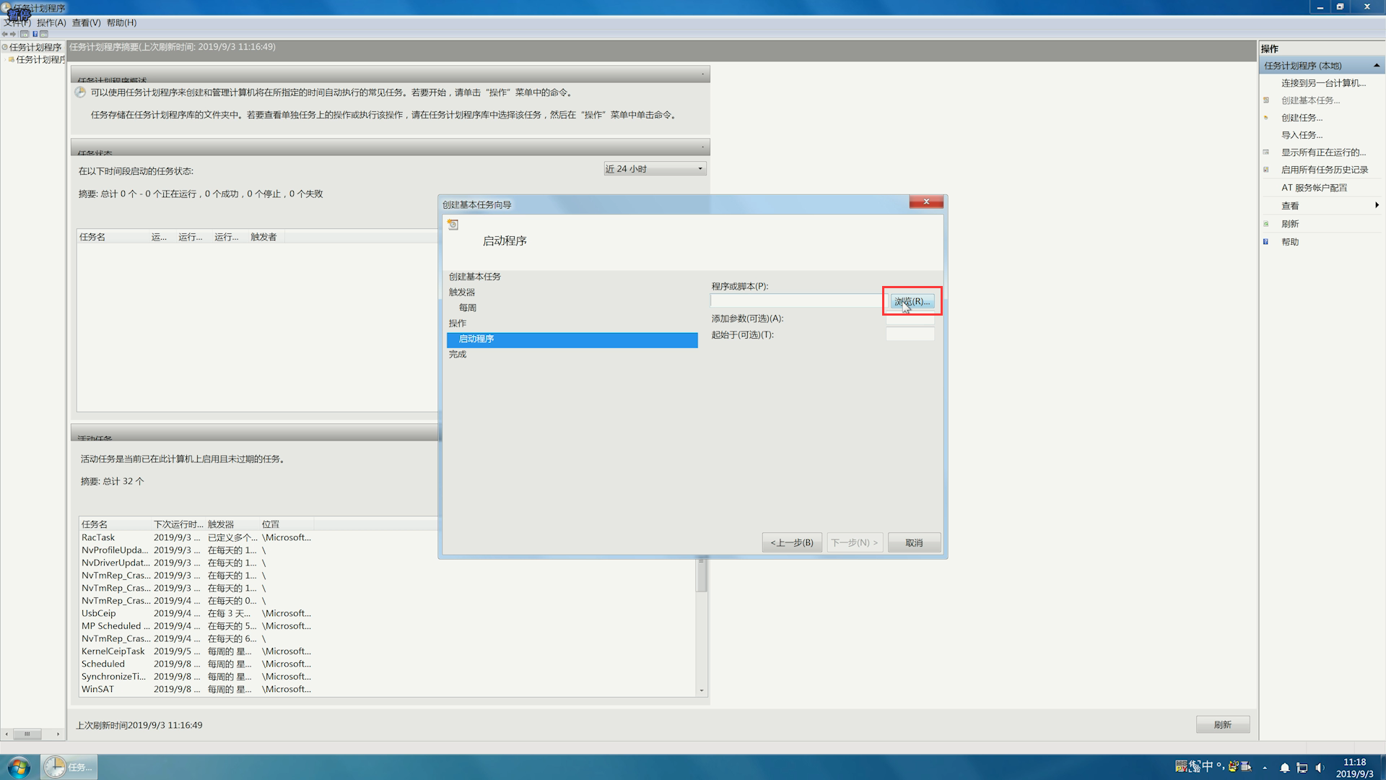Image resolution: width=1386 pixels, height=780 pixels.
Task: Click the 下一步(N) > button
Action: 855,543
